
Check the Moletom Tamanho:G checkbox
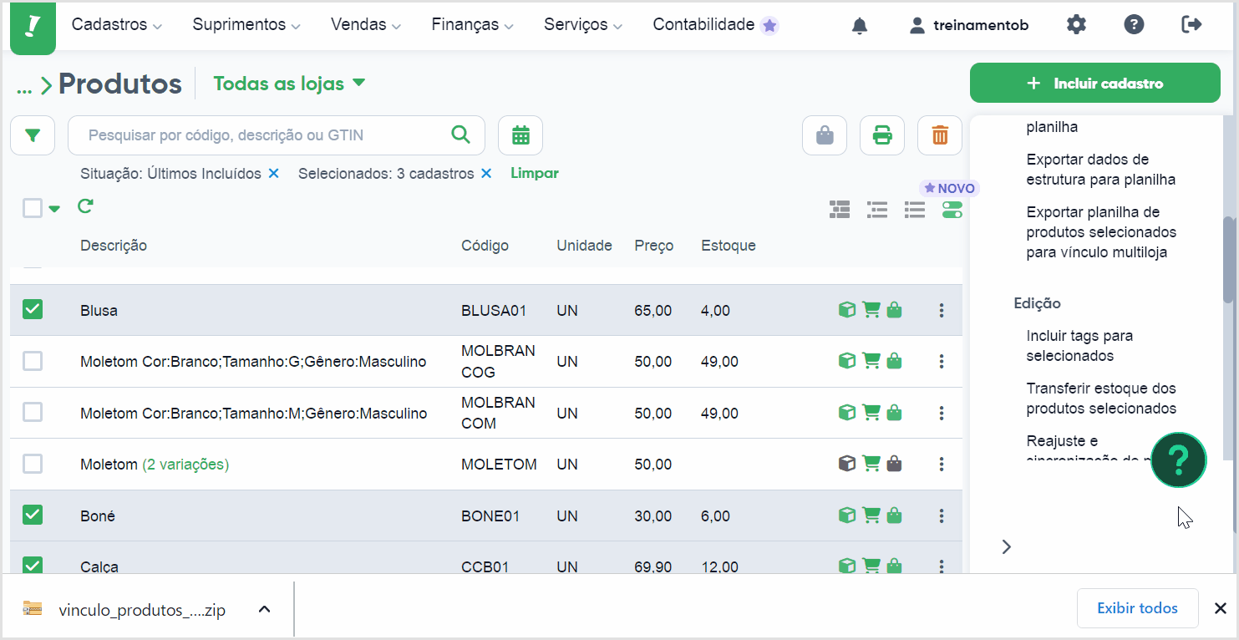[x=33, y=361]
